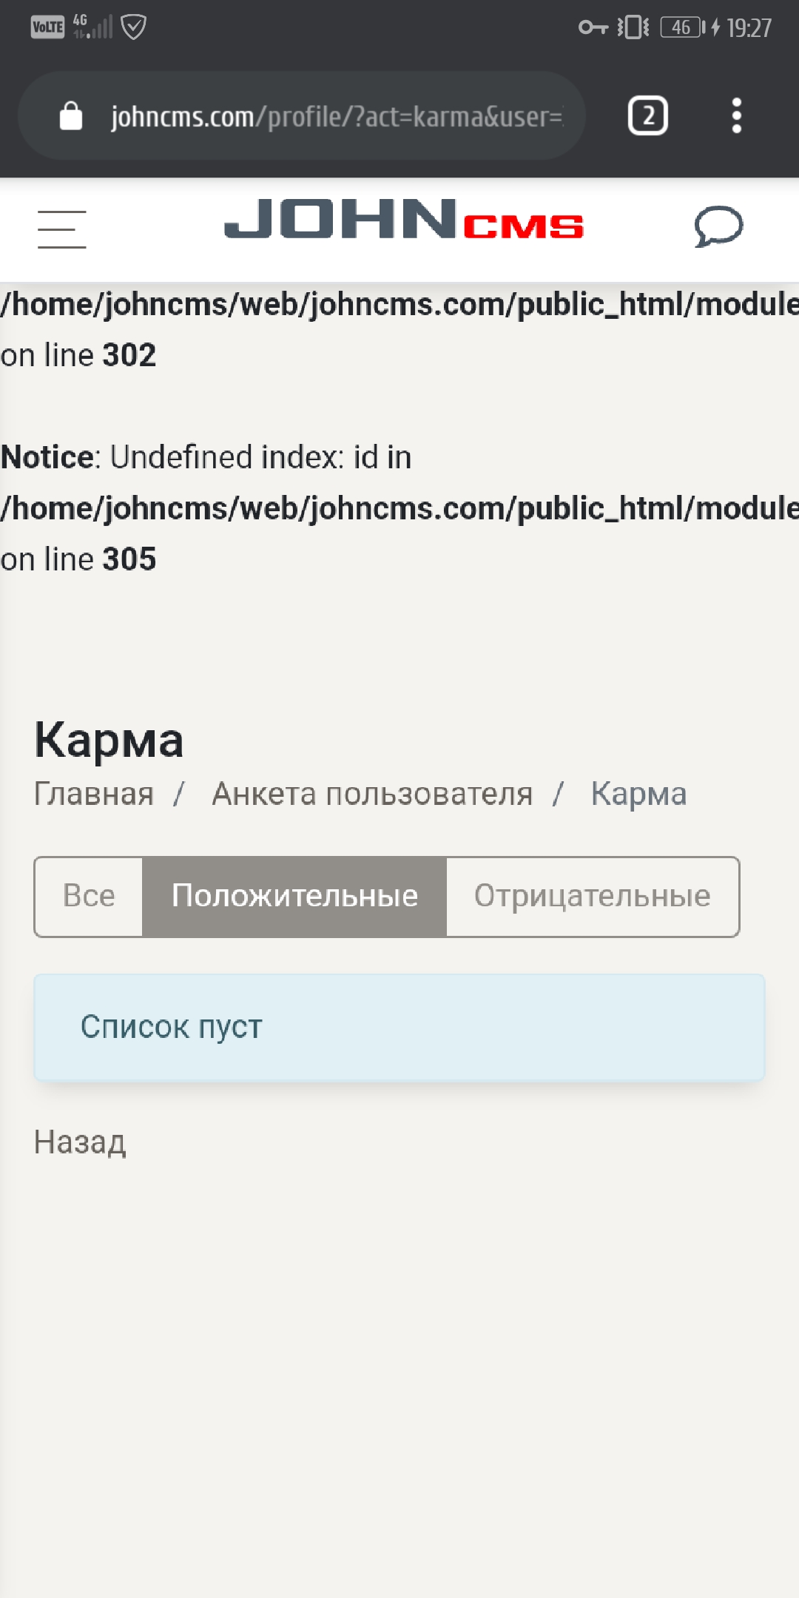799x1598 pixels.
Task: Switch to the Все tab
Action: (x=89, y=896)
